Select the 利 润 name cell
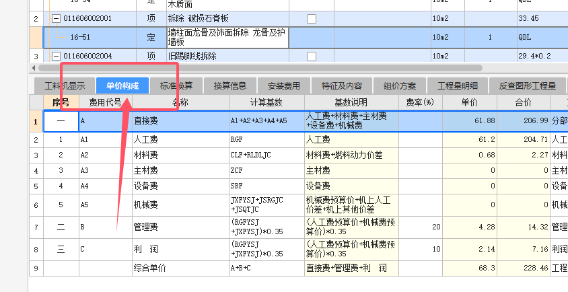This screenshot has height=292, width=568. [x=180, y=250]
